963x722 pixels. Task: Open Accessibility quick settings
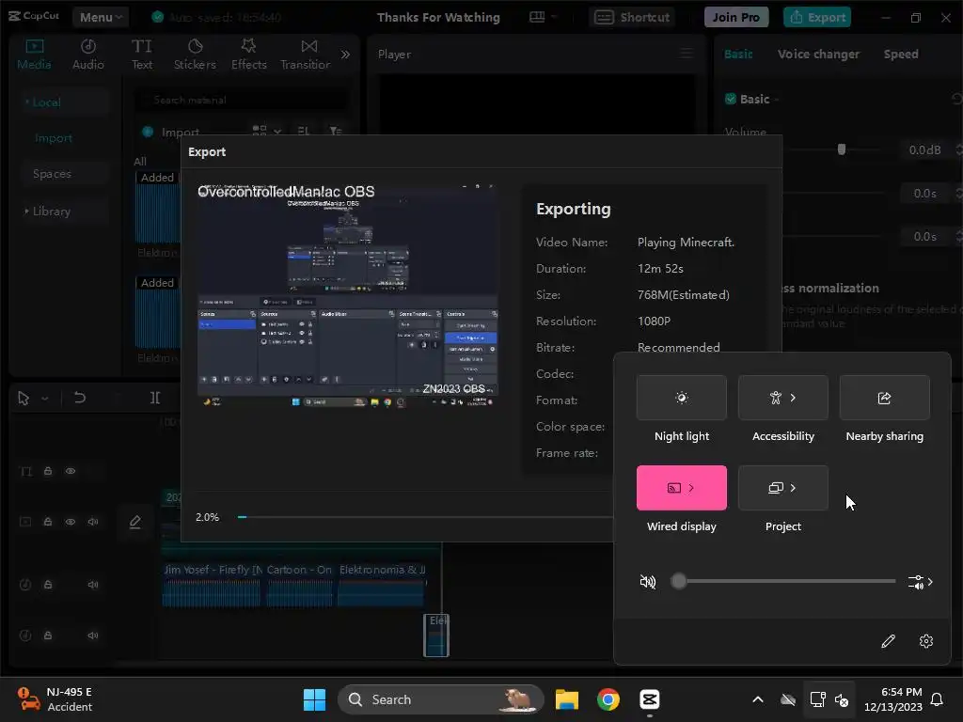783,398
